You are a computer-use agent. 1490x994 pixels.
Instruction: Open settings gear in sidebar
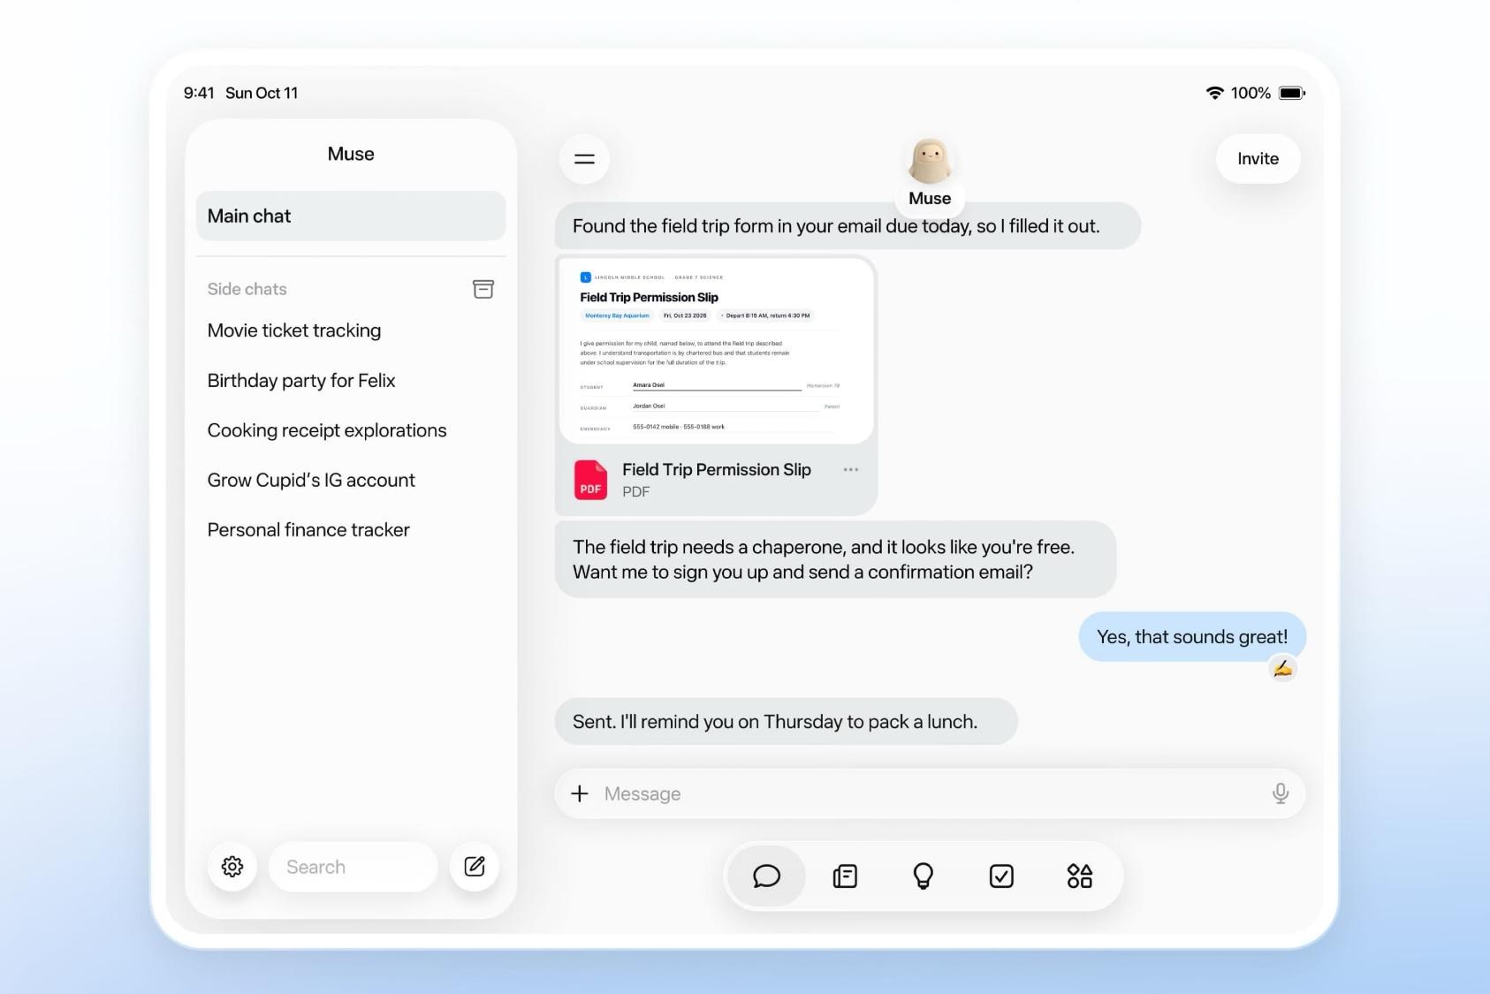pyautogui.click(x=232, y=867)
